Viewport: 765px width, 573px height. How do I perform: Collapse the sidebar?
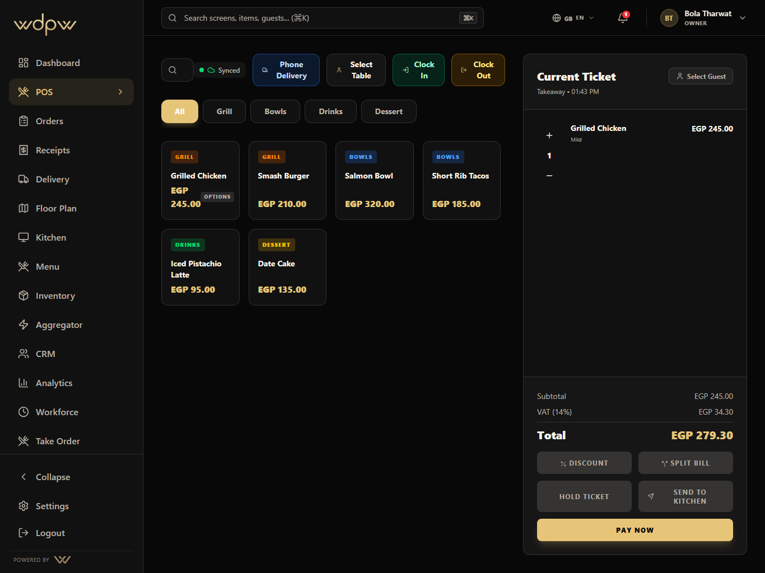72,477
